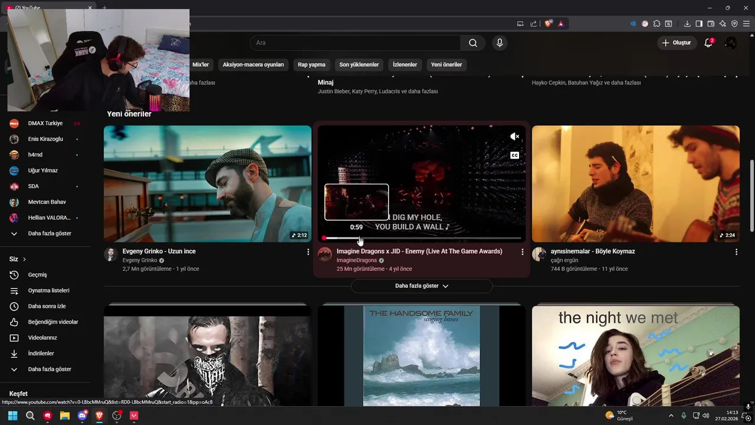The image size is (755, 425).
Task: Select the Aksiyon-macera oyunları chip
Action: tap(253, 64)
